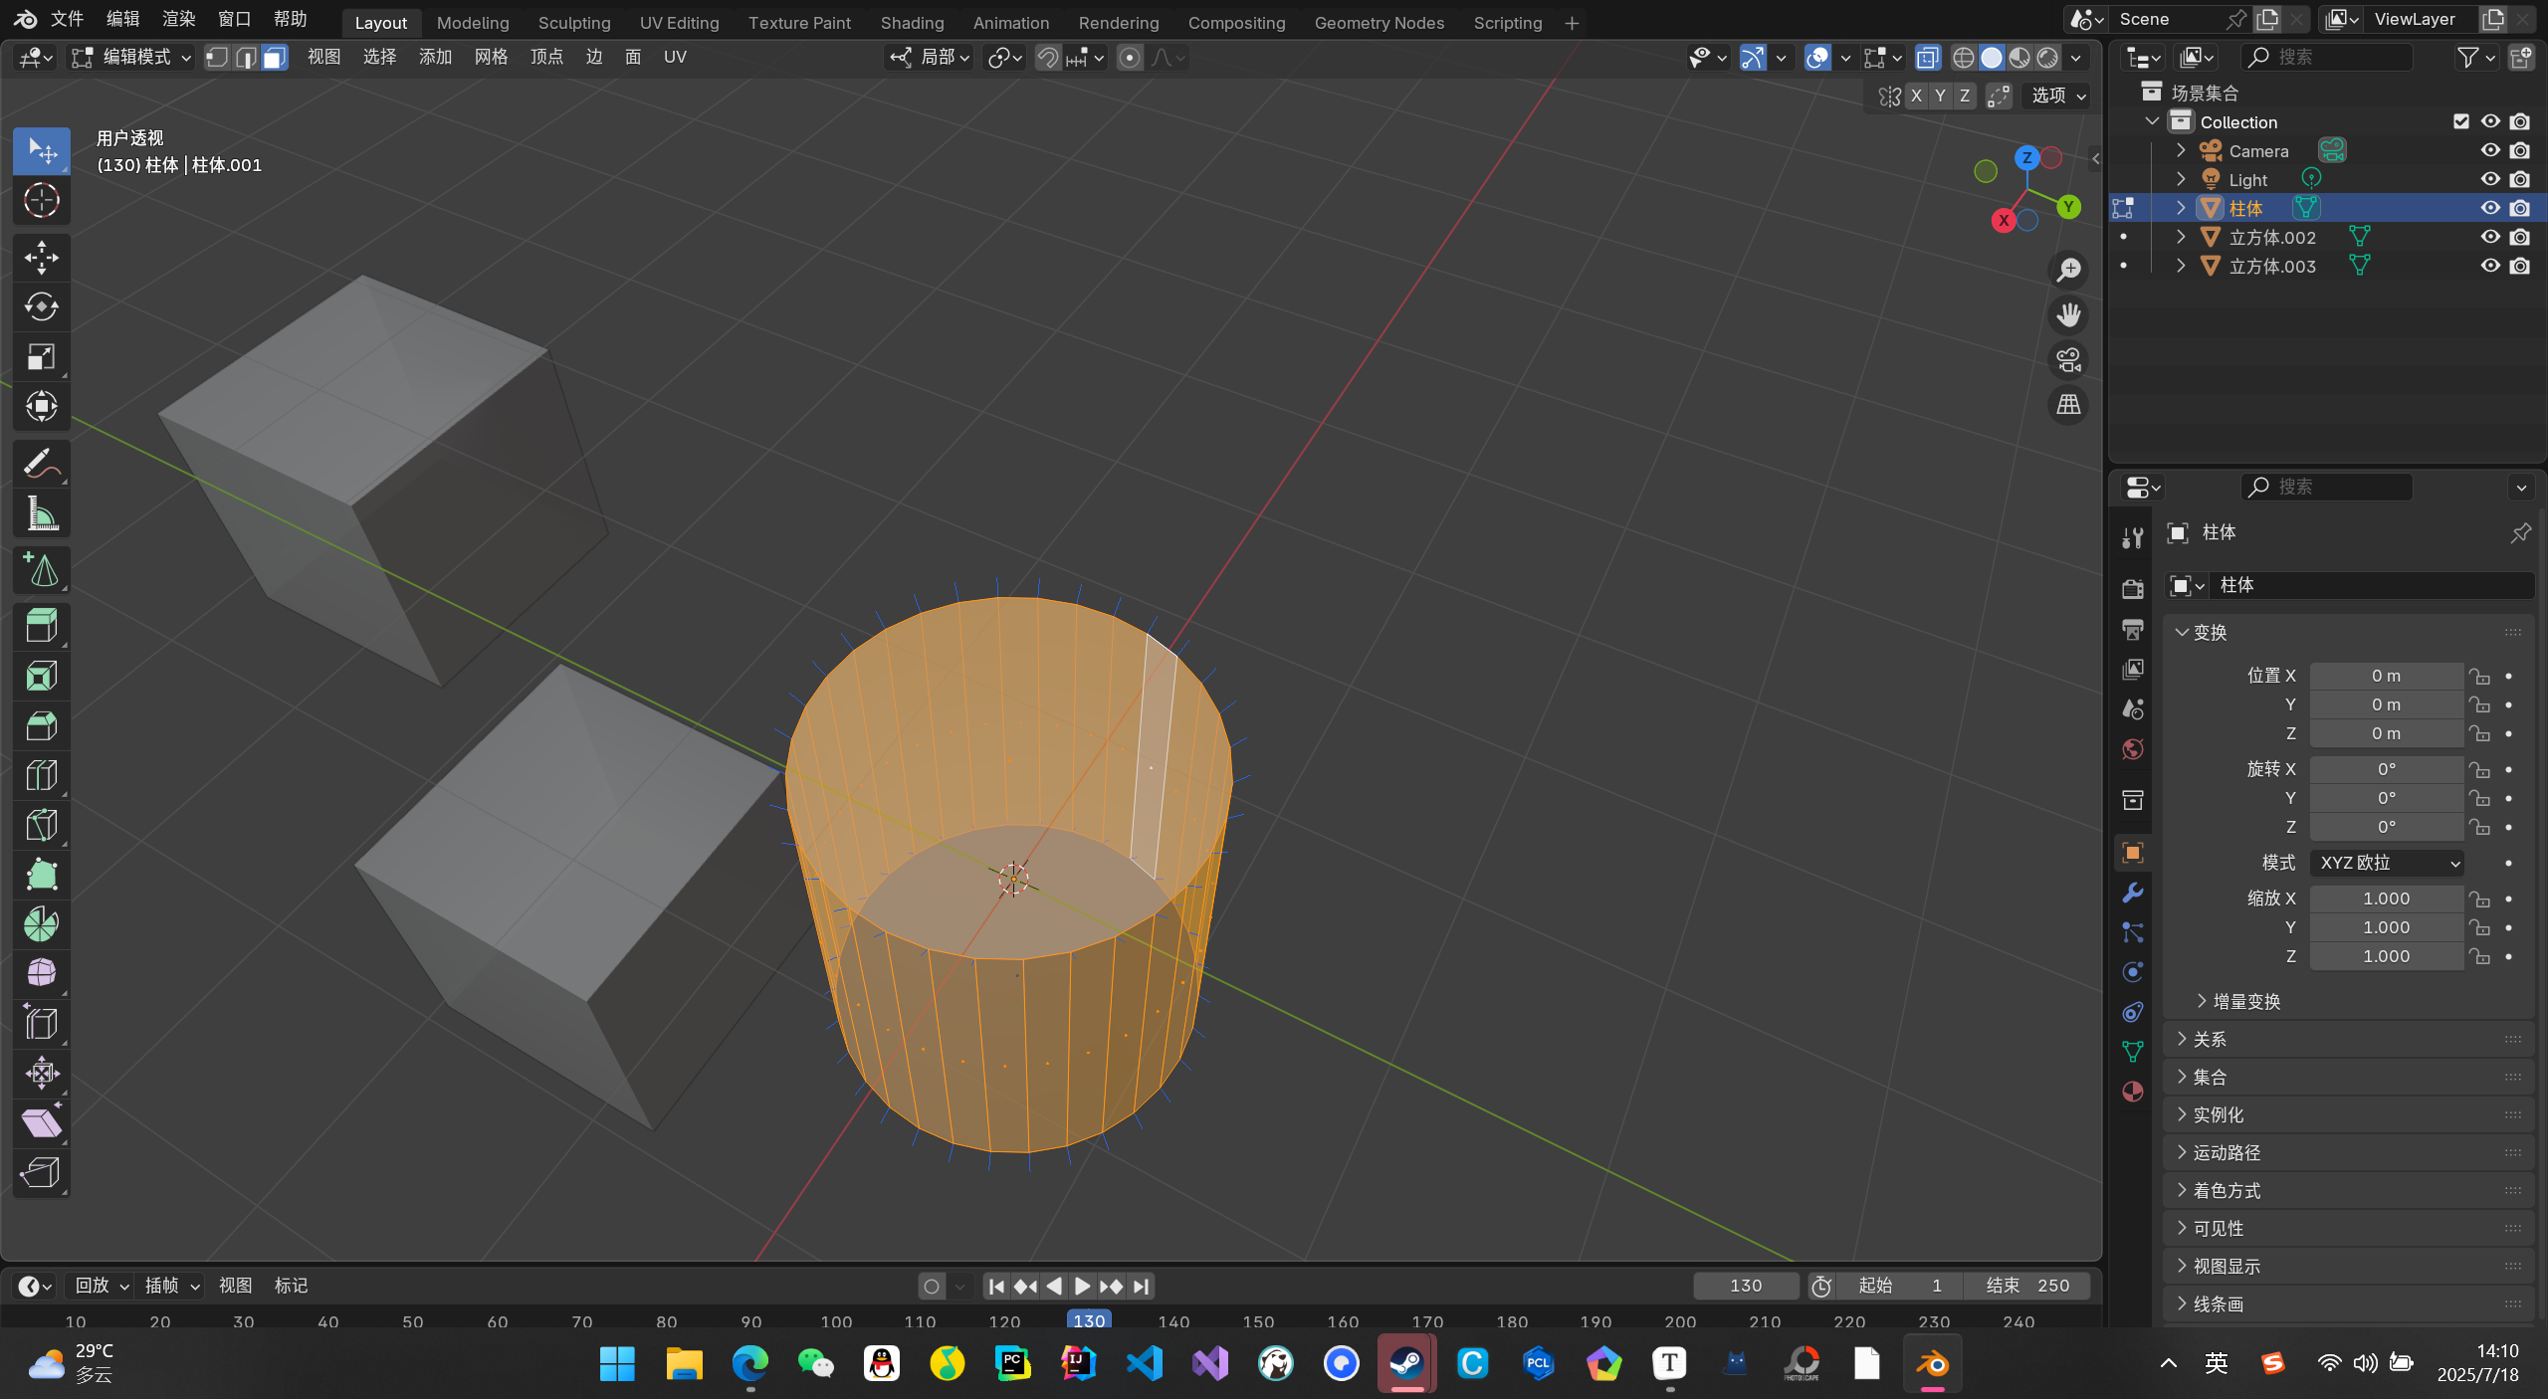Choose the Annotate pencil tool
This screenshot has width=2548, height=1399.
pyautogui.click(x=41, y=464)
